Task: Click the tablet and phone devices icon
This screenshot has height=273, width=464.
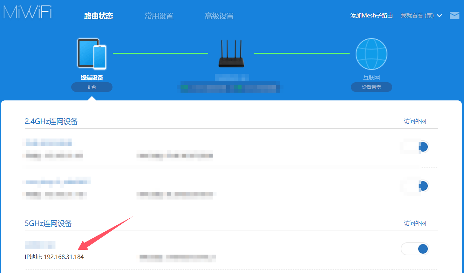Action: point(92,54)
